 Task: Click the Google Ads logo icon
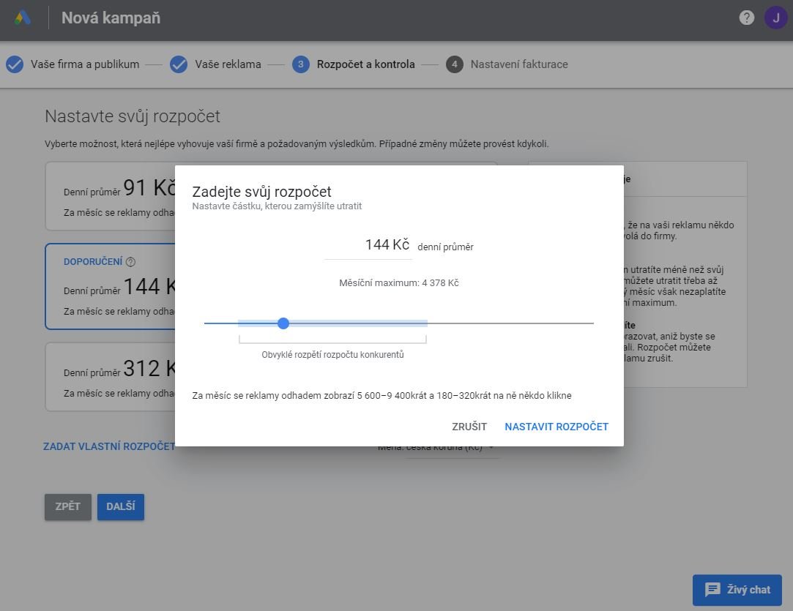22,18
